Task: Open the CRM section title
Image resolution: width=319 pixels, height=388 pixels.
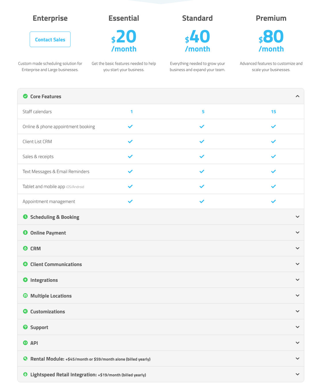Action: 35,249
